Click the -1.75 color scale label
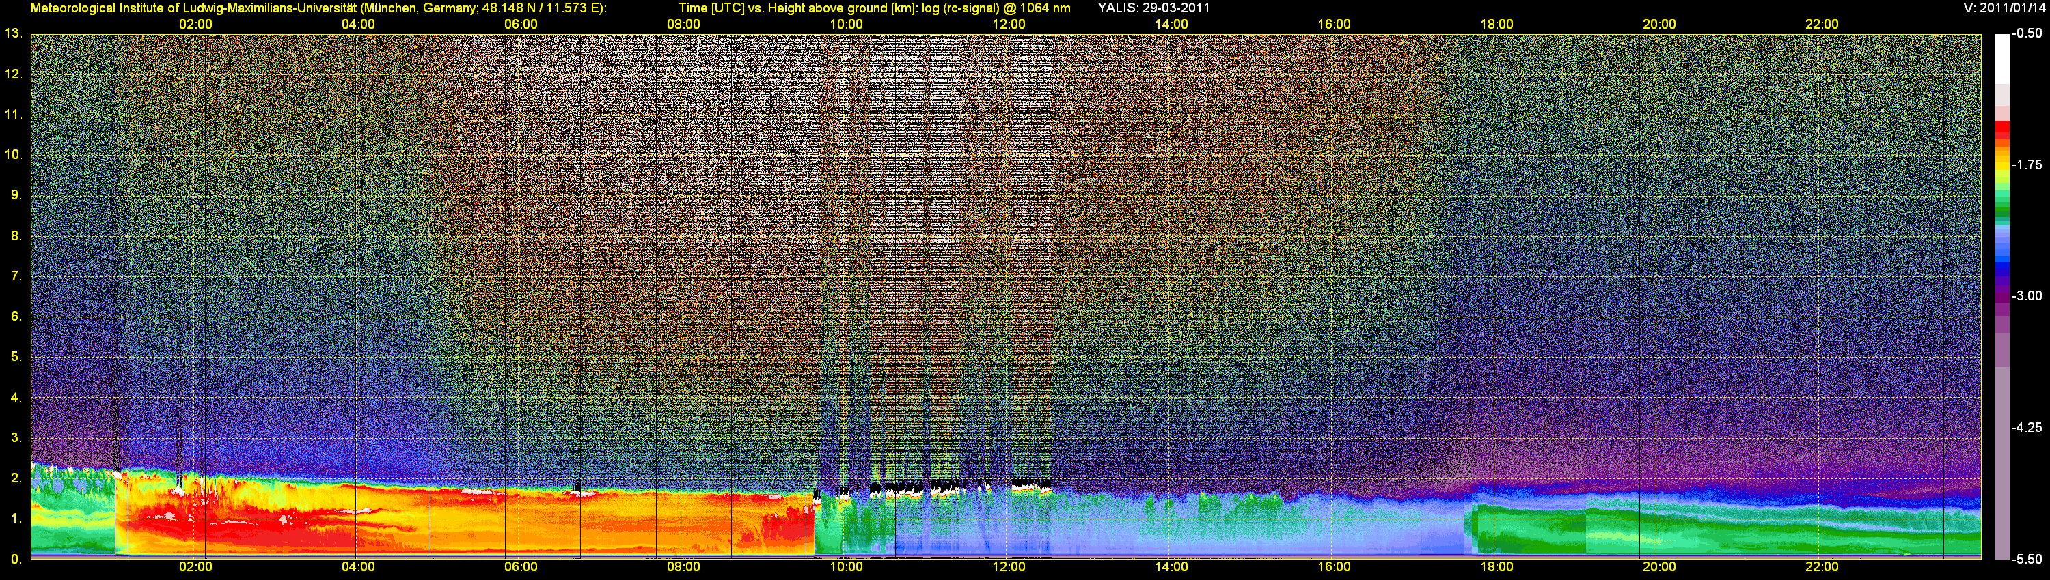 (2027, 164)
